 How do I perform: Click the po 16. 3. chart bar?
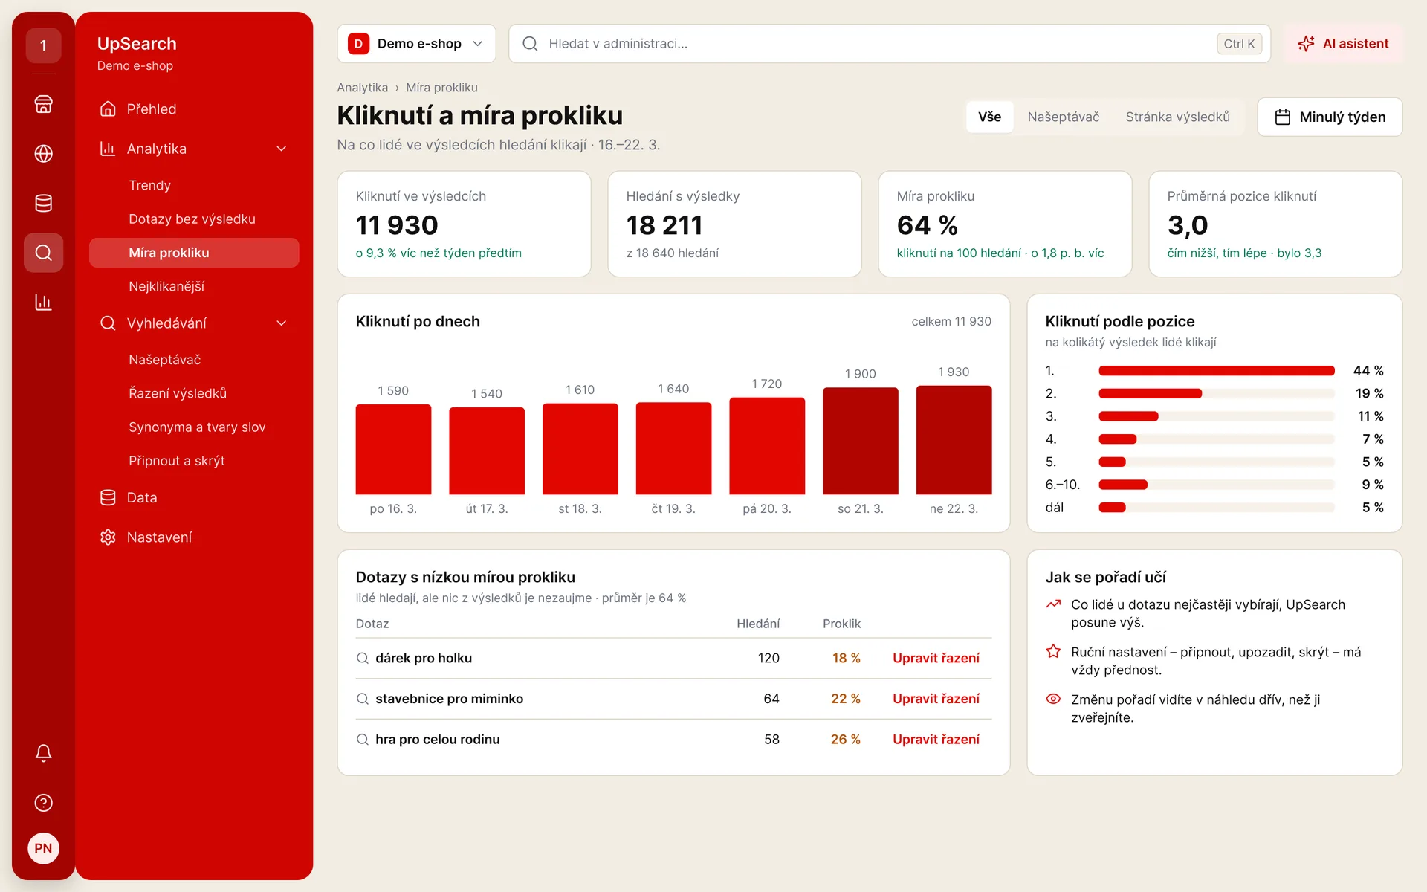point(393,450)
